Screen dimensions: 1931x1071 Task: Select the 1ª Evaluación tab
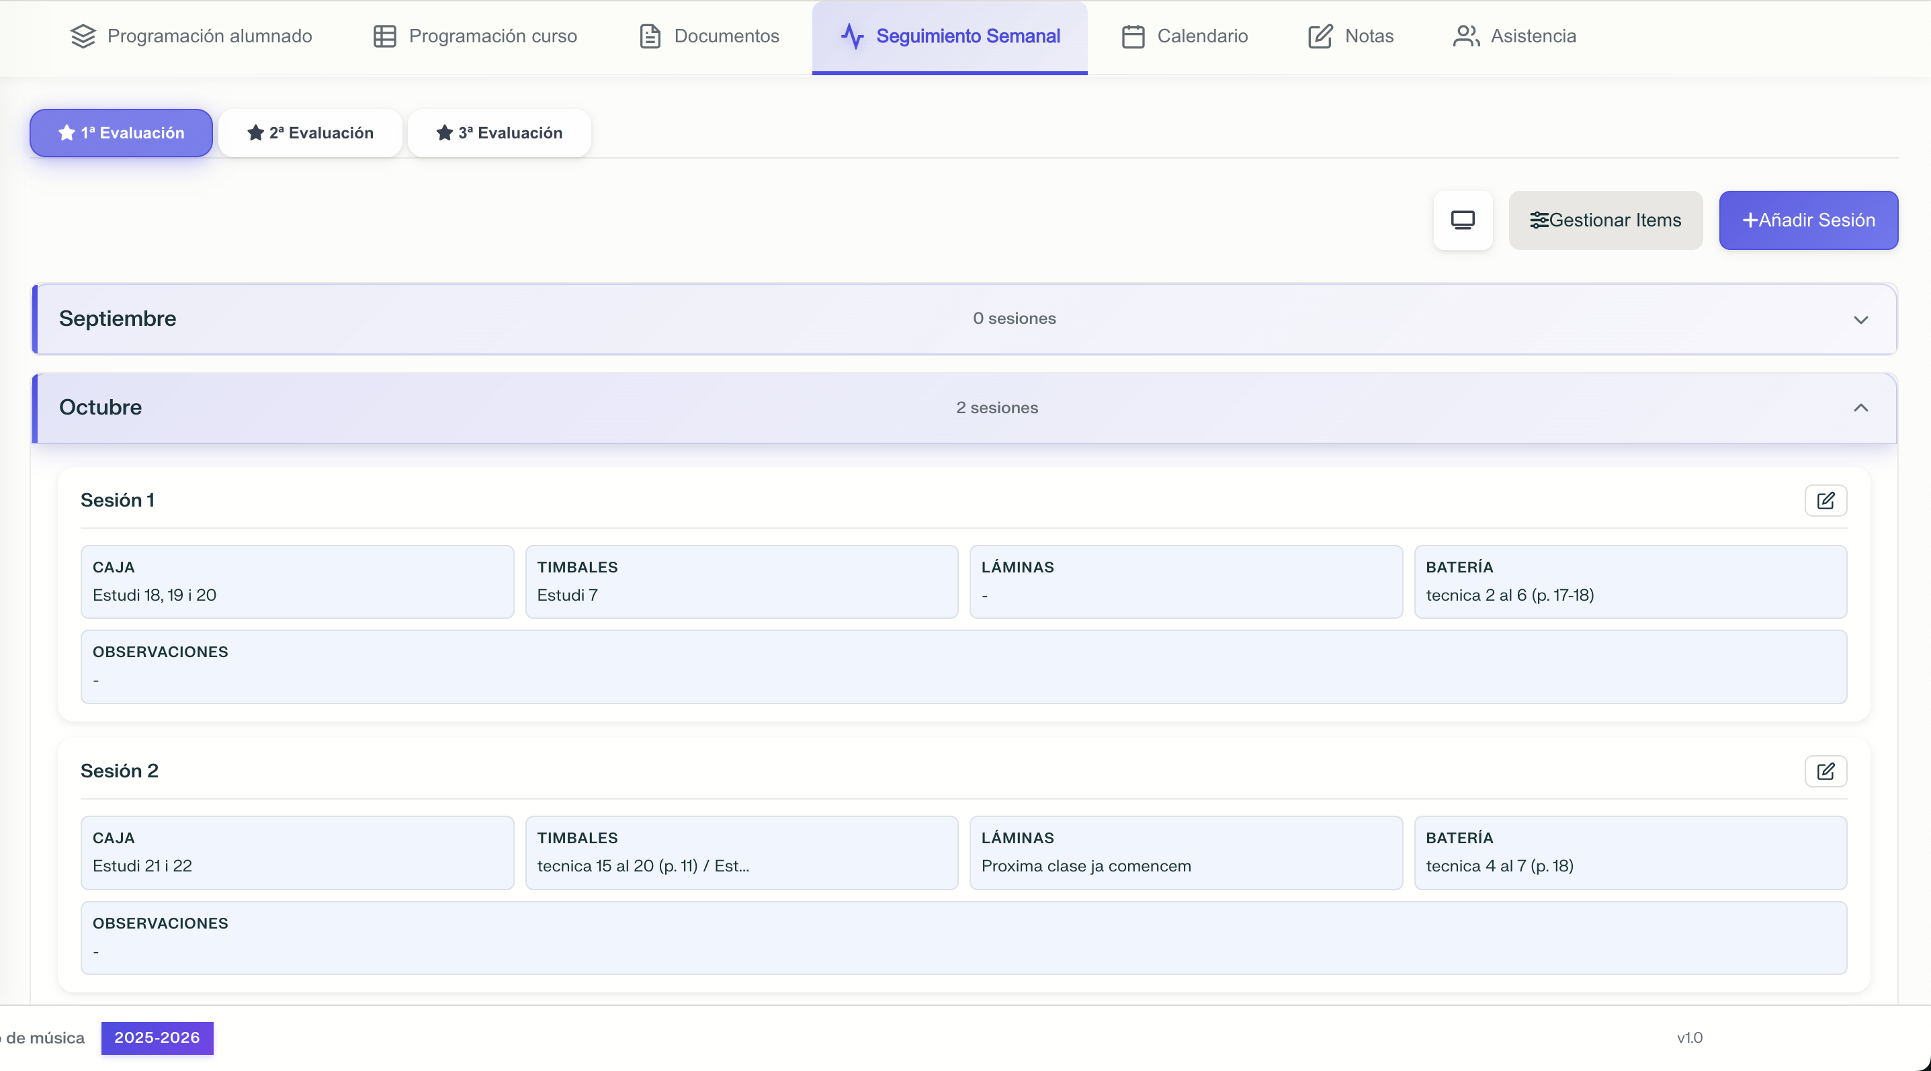[122, 132]
